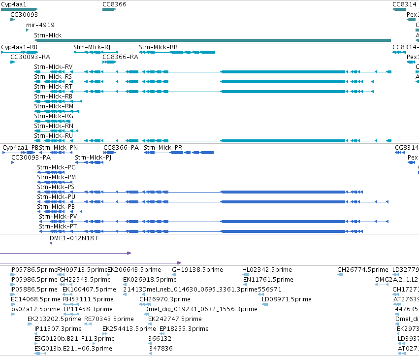The image size is (419, 356).
Task: Click the CG30093-RA transcript label
Action: (30, 57)
